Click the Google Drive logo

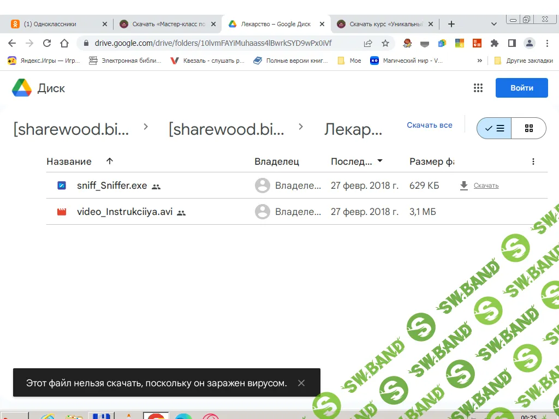point(22,88)
